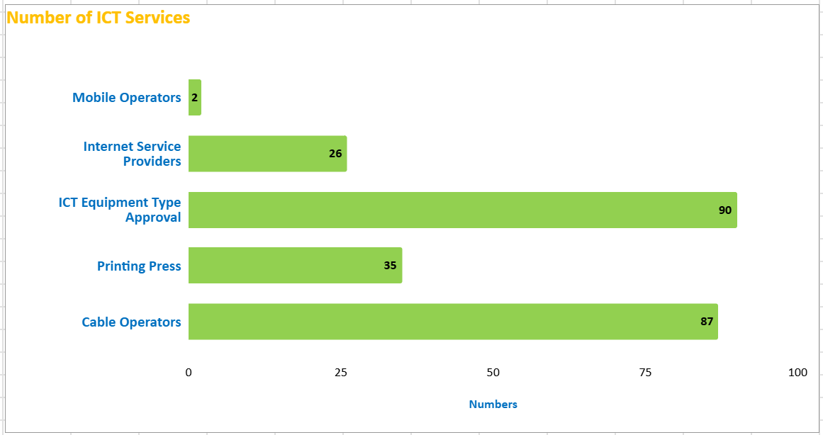Image resolution: width=823 pixels, height=435 pixels.
Task: Select the axis tick value 75
Action: point(645,373)
